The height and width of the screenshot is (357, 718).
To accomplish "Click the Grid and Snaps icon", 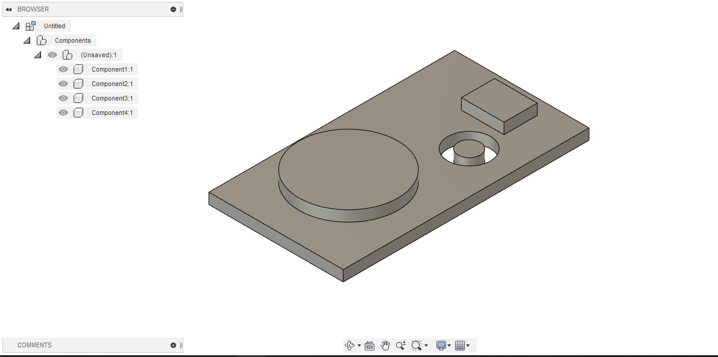I will point(461,345).
